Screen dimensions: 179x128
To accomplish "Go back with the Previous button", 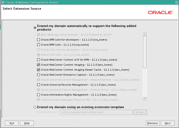I will click(x=153, y=123).
